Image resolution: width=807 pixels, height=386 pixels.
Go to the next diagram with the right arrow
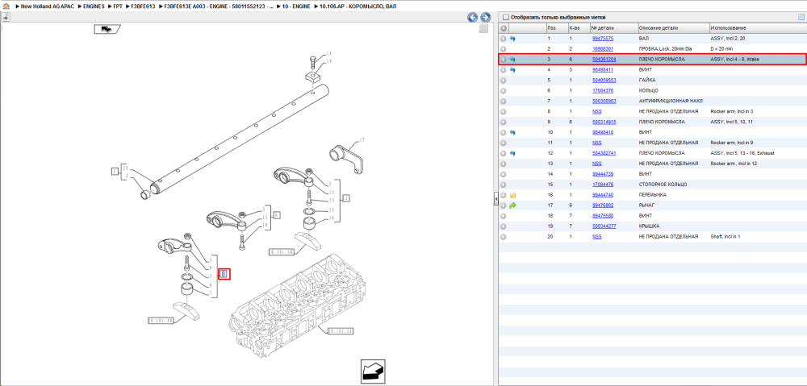coord(484,17)
